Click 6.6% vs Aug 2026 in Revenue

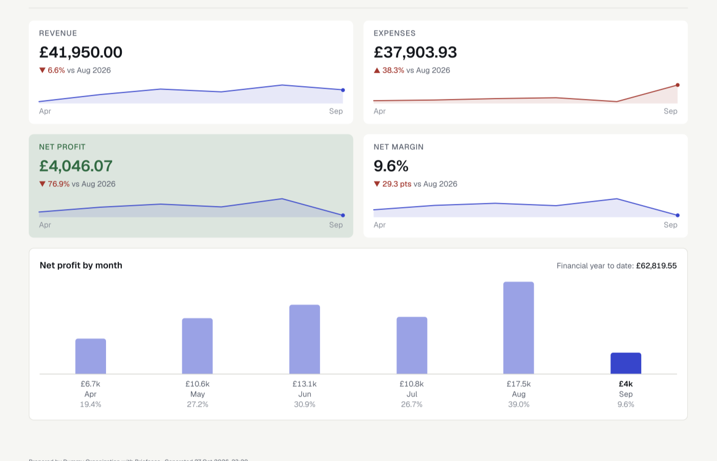click(x=79, y=70)
